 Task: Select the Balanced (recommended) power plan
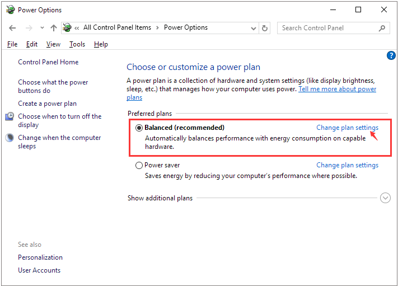139,128
